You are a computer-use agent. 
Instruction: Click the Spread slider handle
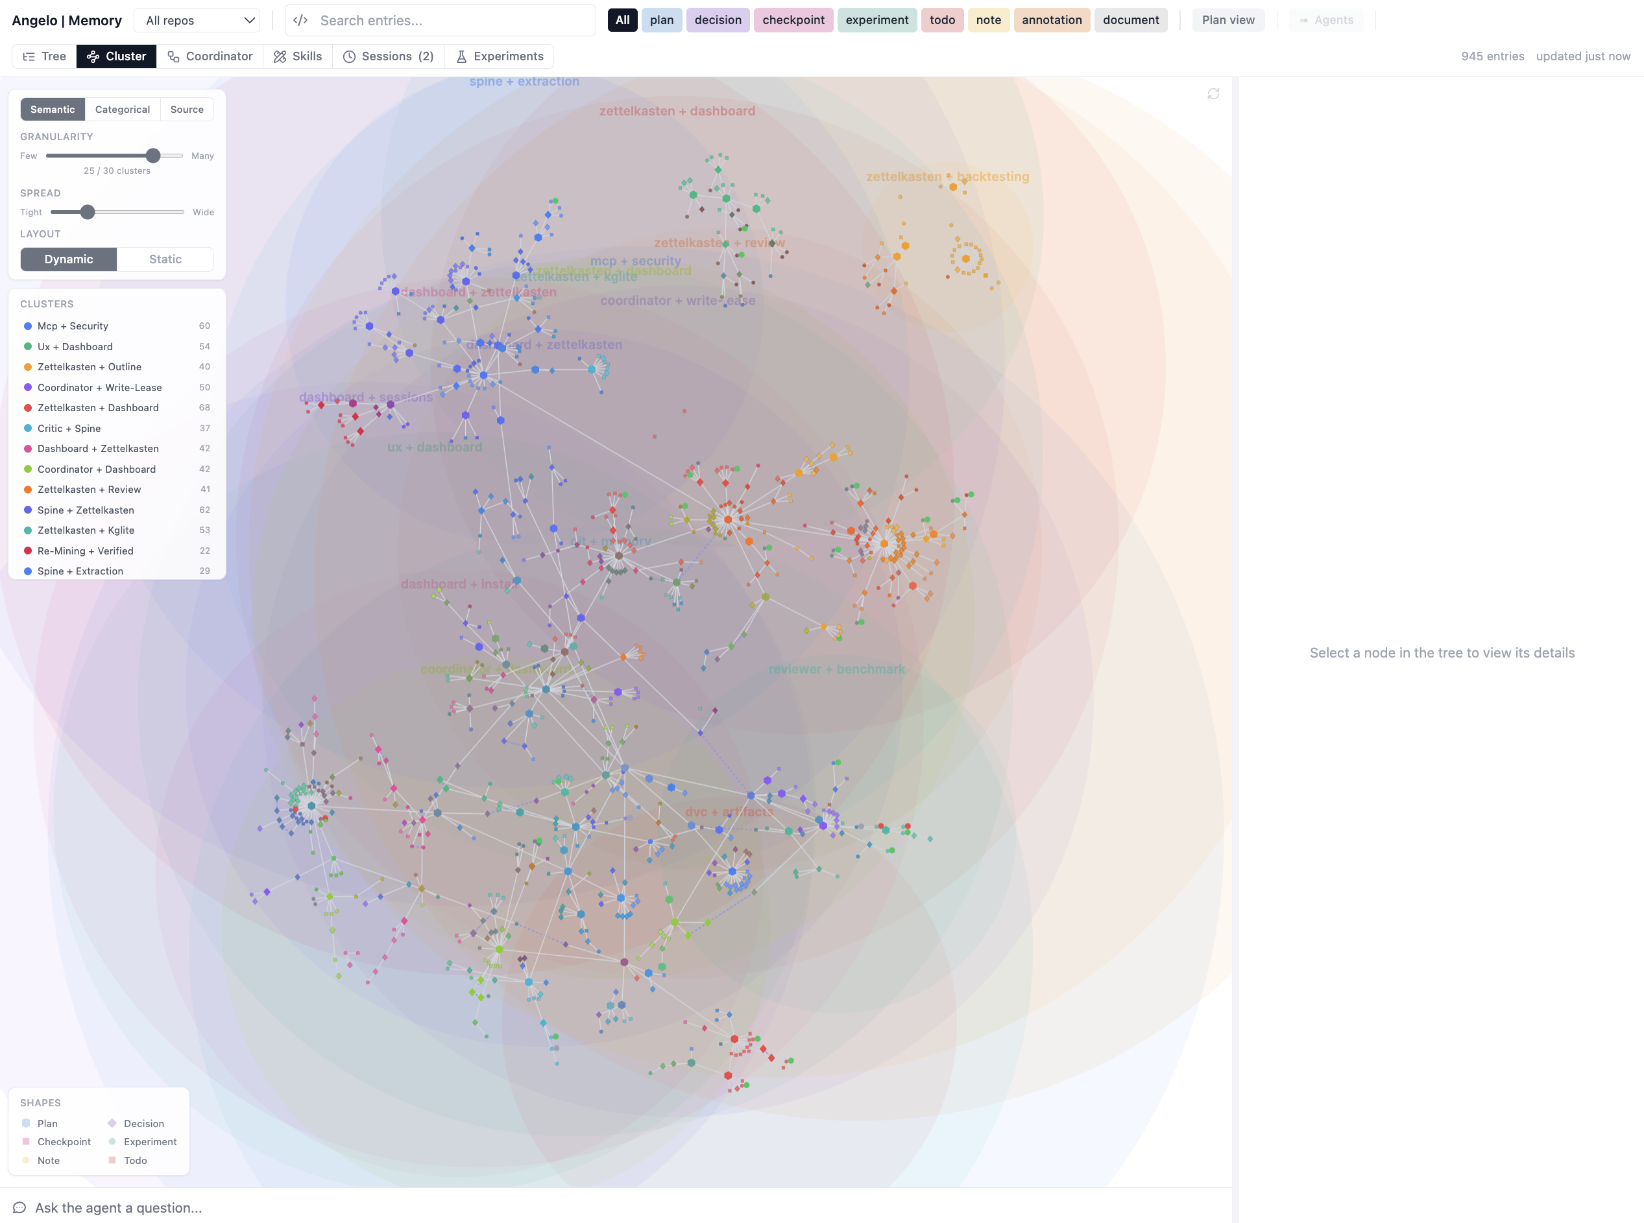tap(88, 212)
